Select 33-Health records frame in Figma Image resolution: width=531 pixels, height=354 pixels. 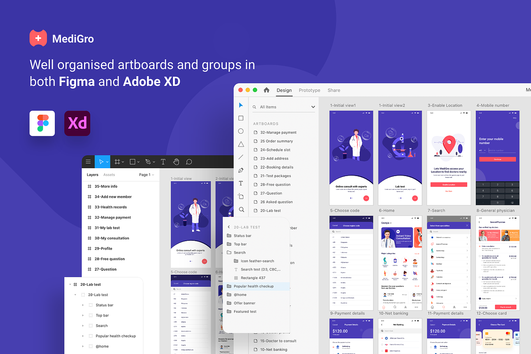(x=111, y=207)
